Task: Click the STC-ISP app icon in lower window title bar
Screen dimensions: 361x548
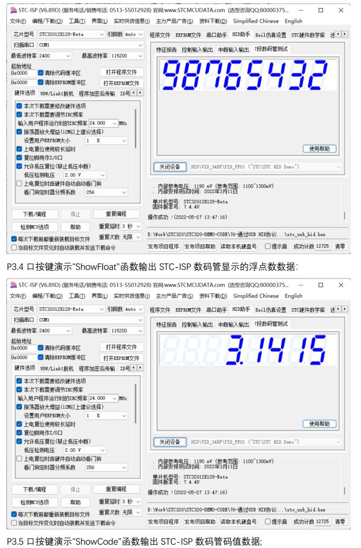Action: coord(13,285)
